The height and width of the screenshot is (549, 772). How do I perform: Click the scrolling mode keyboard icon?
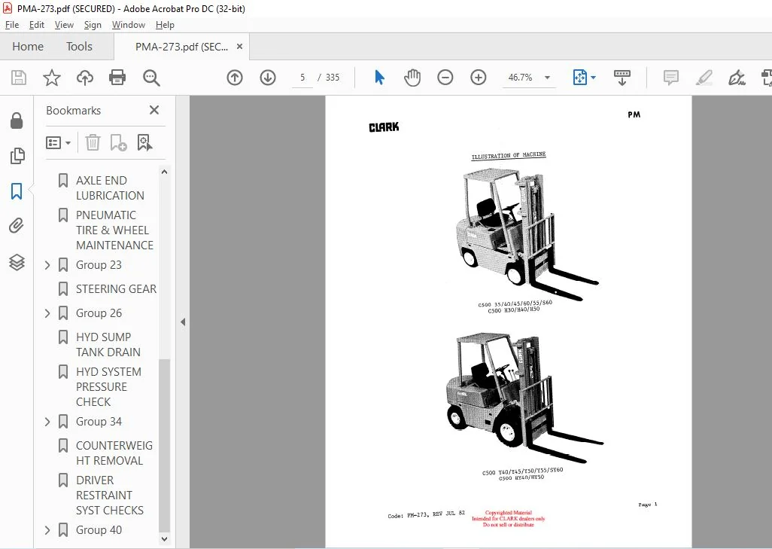(622, 78)
